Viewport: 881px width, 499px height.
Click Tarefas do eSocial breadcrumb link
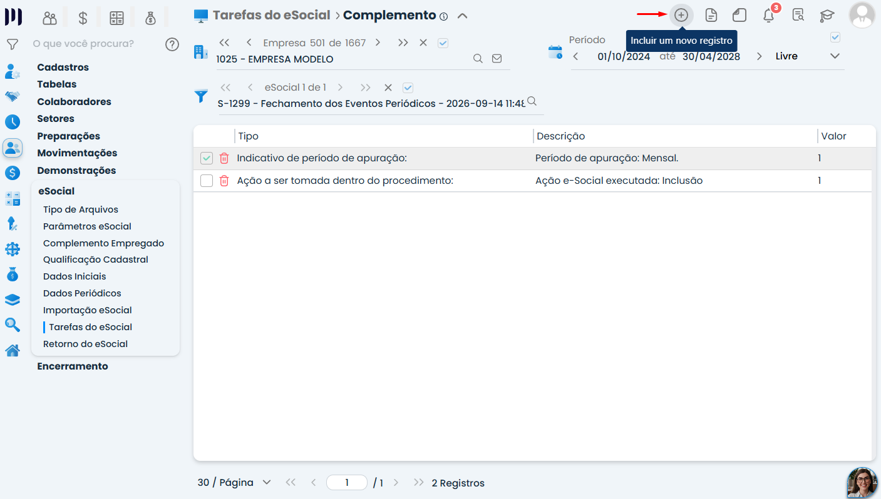point(271,16)
